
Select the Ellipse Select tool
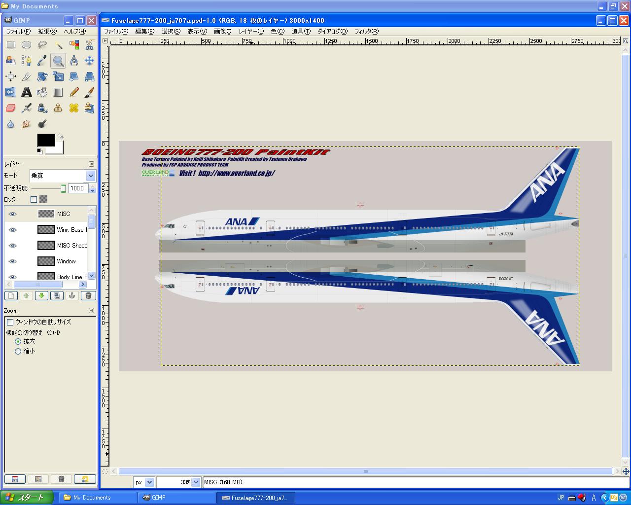point(27,45)
